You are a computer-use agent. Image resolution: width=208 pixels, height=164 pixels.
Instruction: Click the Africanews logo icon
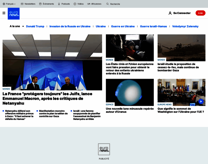click(89, 4)
